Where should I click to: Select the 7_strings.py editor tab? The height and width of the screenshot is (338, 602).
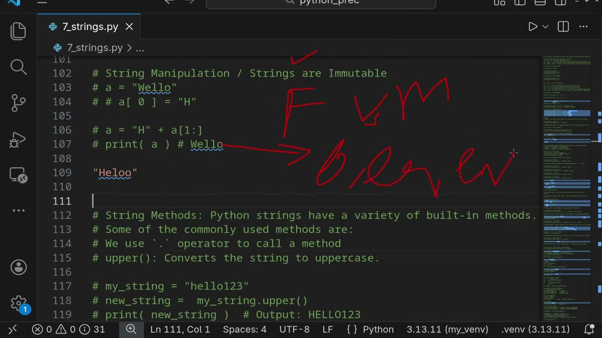tap(89, 27)
